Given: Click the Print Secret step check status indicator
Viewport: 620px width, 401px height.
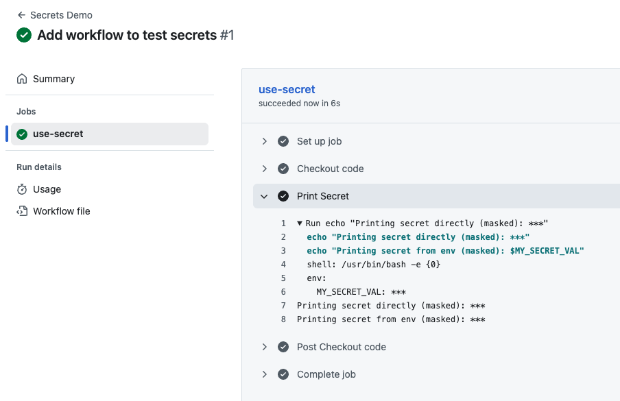Looking at the screenshot, I should 283,196.
